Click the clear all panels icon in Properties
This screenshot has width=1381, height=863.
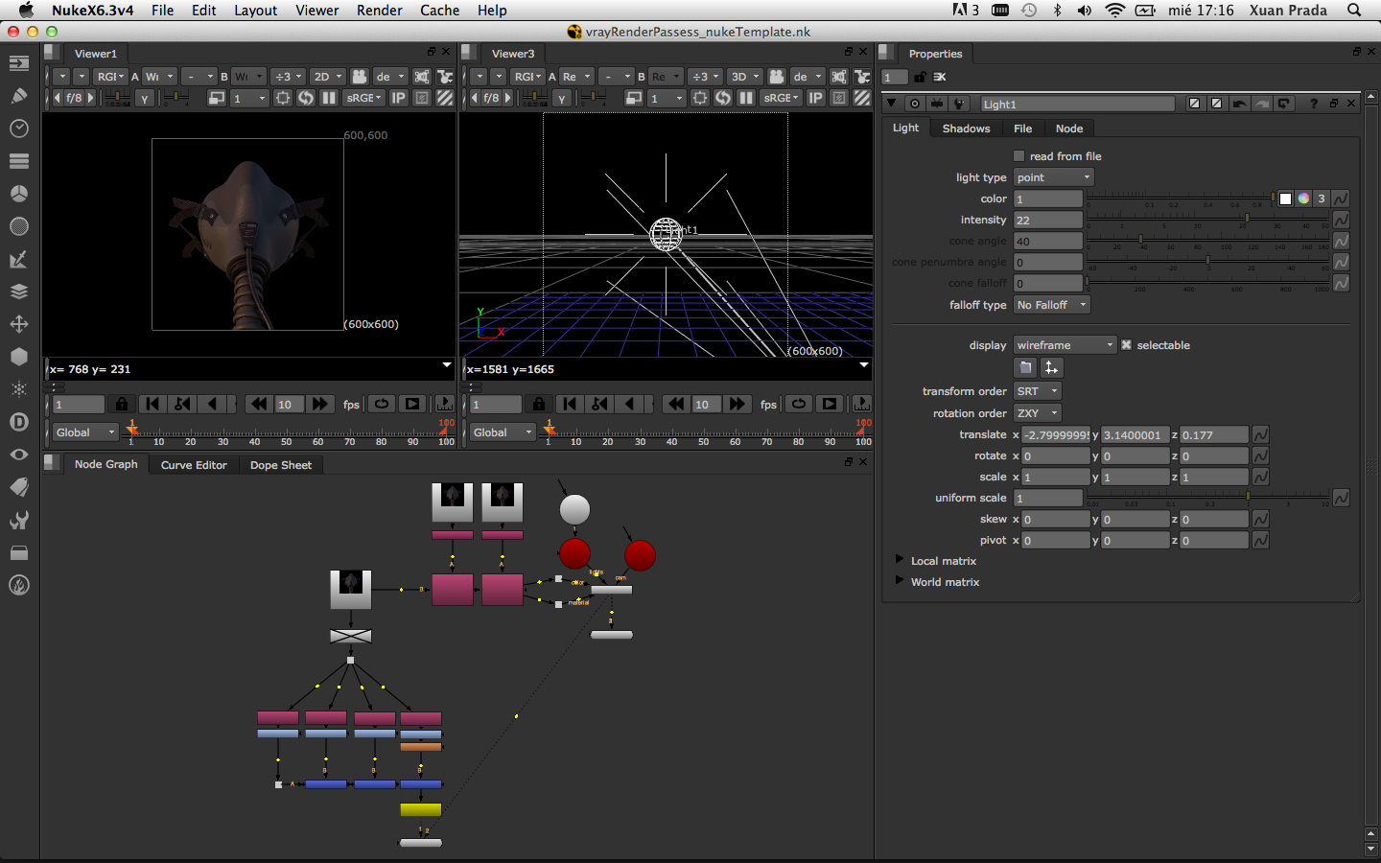[940, 77]
